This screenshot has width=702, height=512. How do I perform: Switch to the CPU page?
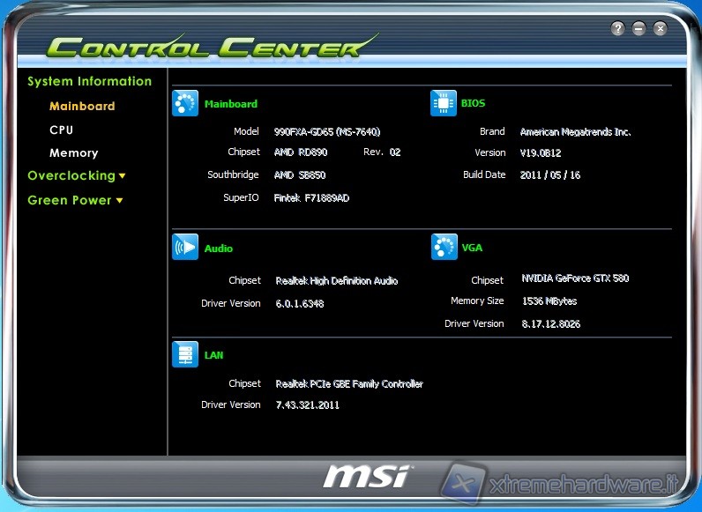click(x=61, y=130)
